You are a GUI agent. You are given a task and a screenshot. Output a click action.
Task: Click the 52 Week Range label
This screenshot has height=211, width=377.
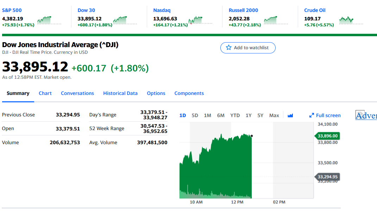tap(107, 129)
